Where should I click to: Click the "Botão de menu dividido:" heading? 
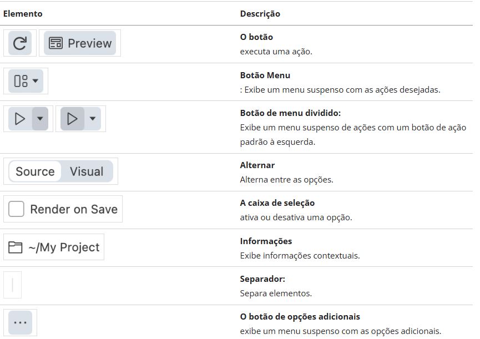290,113
